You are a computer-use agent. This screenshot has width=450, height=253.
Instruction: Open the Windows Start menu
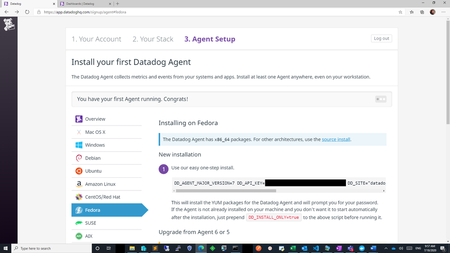coord(5,248)
